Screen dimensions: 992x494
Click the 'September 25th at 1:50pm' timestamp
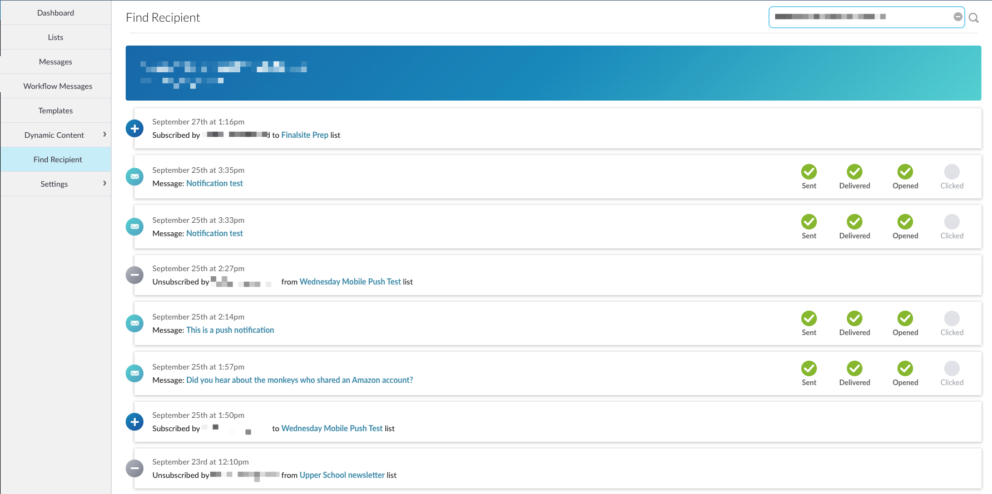(199, 415)
